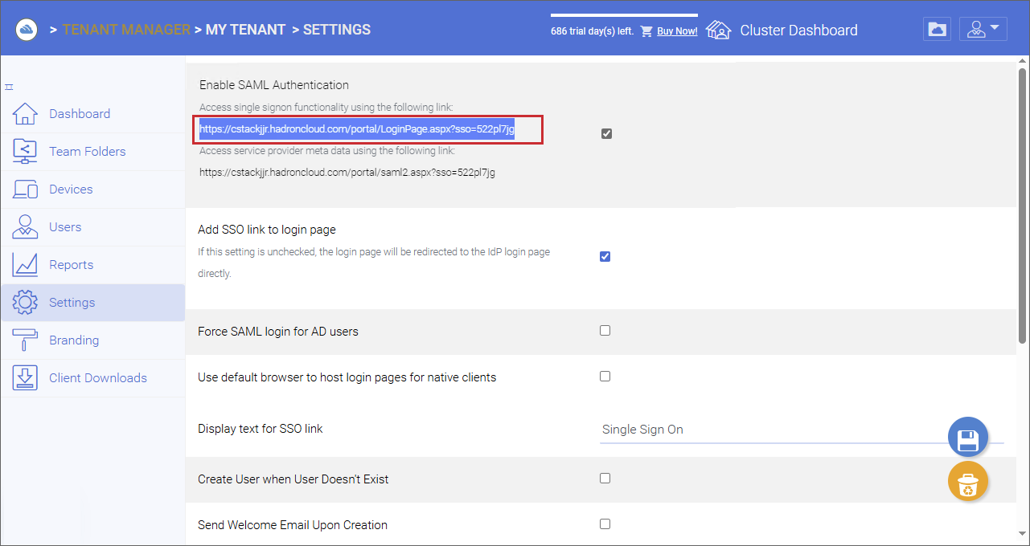1030x546 pixels.
Task: Click the cloud logo icon in header
Action: tap(27, 30)
